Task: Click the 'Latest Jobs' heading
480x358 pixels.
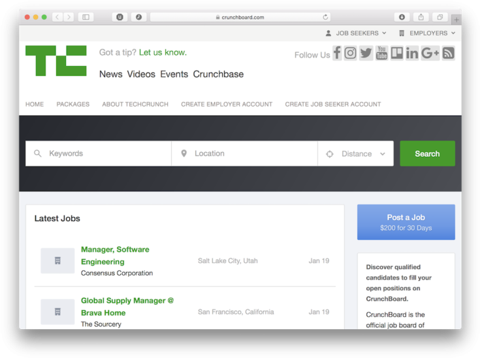Action: [x=57, y=218]
